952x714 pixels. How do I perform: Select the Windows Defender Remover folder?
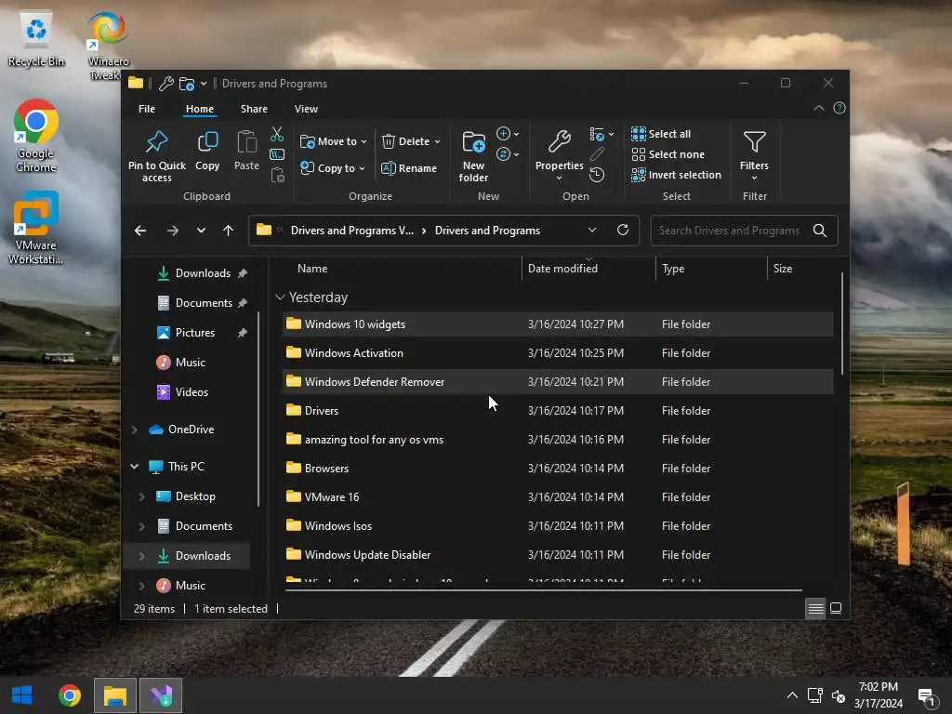(x=558, y=382)
